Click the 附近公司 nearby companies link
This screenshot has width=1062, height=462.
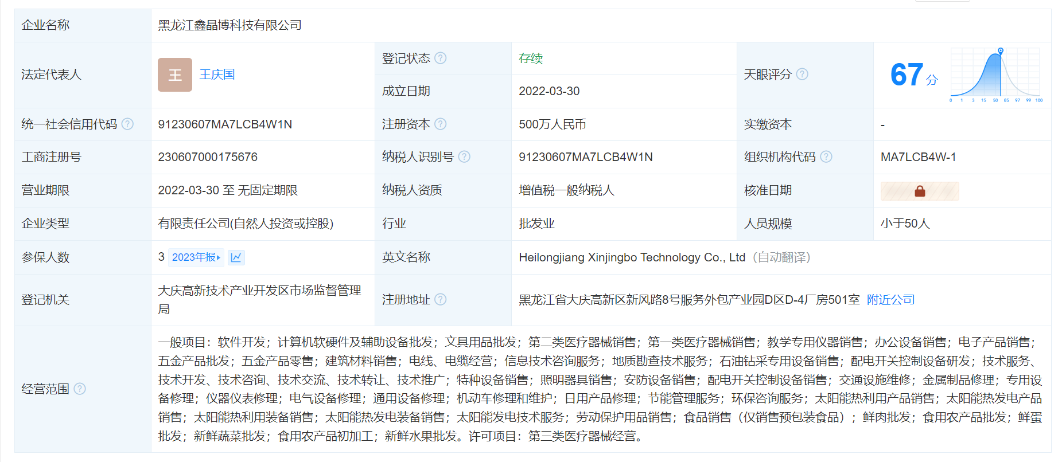(890, 300)
